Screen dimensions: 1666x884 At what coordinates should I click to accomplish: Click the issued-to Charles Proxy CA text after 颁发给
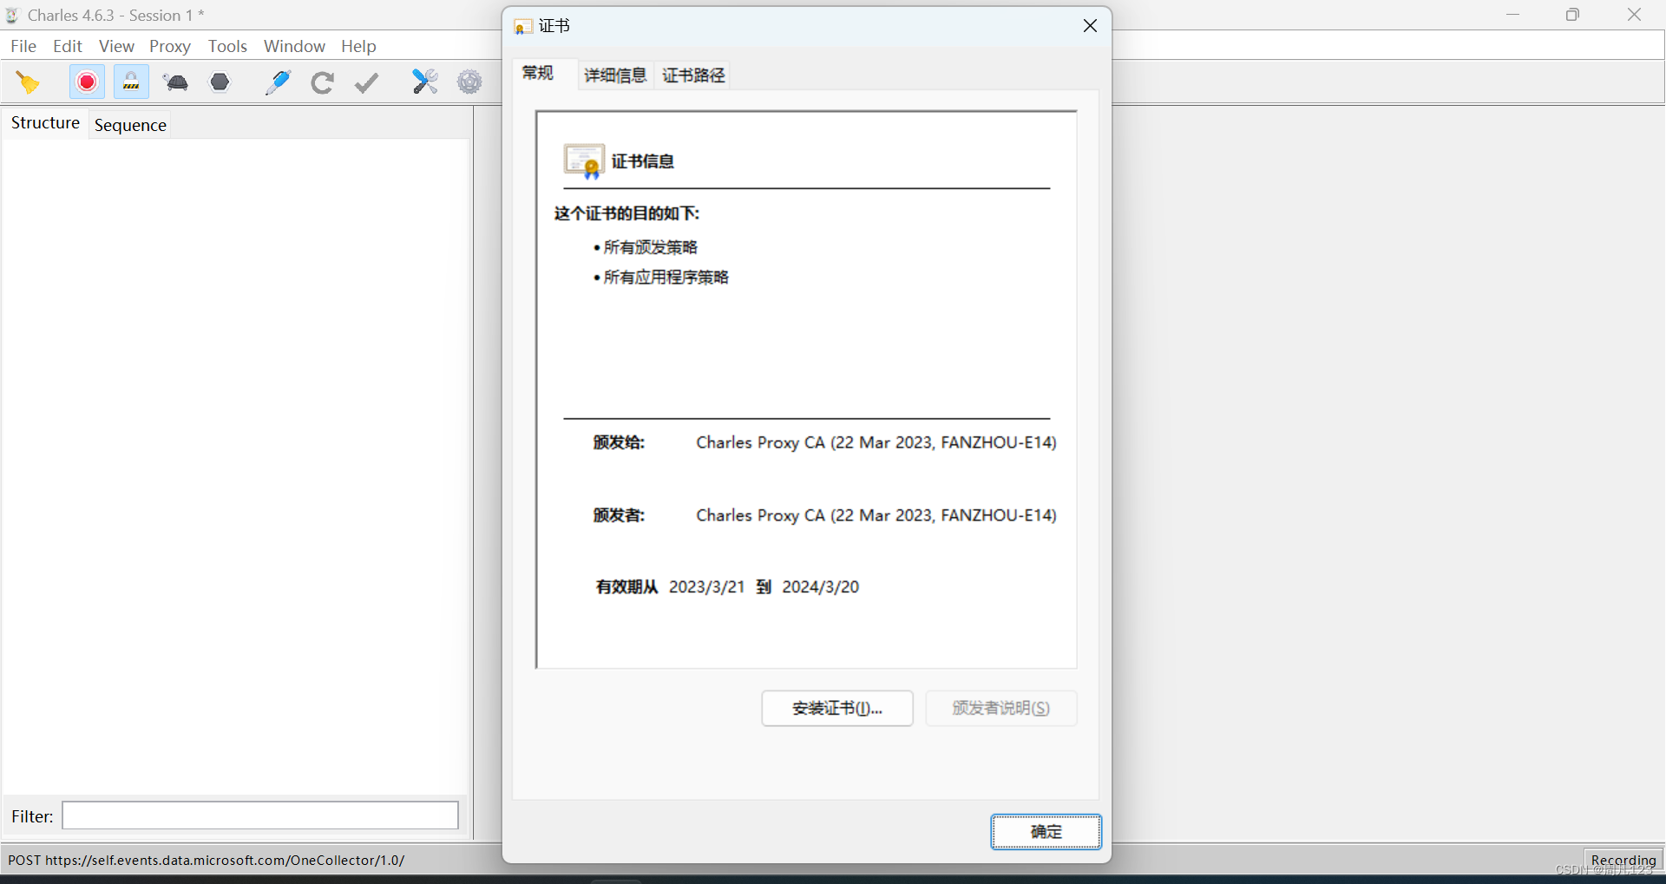tap(876, 442)
